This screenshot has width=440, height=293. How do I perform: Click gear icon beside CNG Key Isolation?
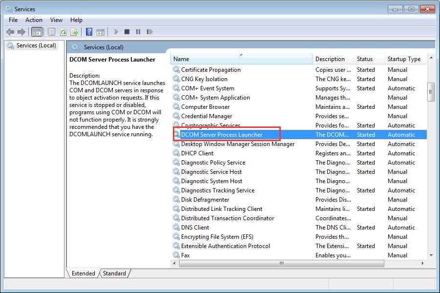point(176,79)
